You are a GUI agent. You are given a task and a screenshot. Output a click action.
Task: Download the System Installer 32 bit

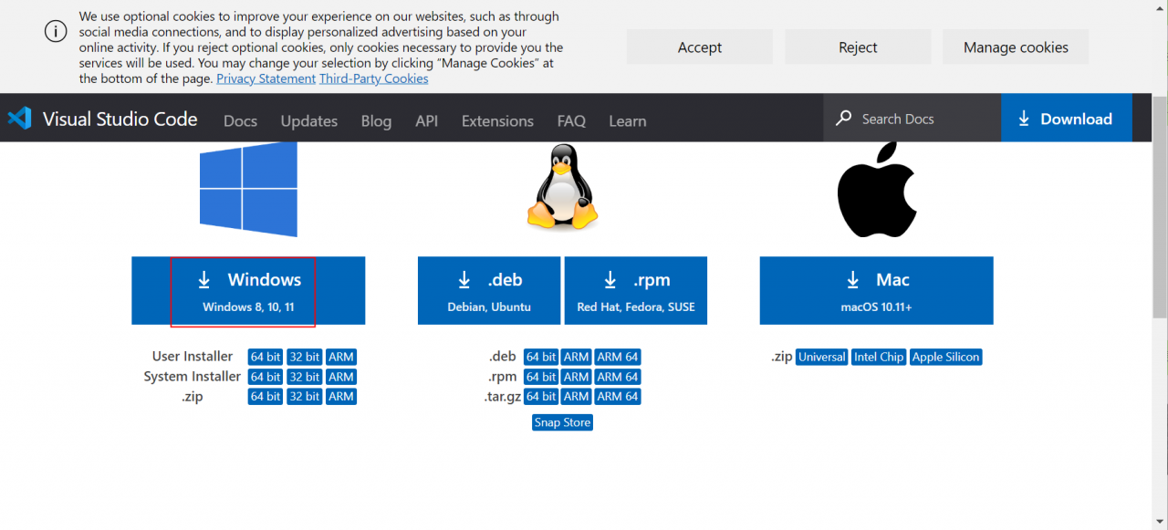tap(304, 377)
